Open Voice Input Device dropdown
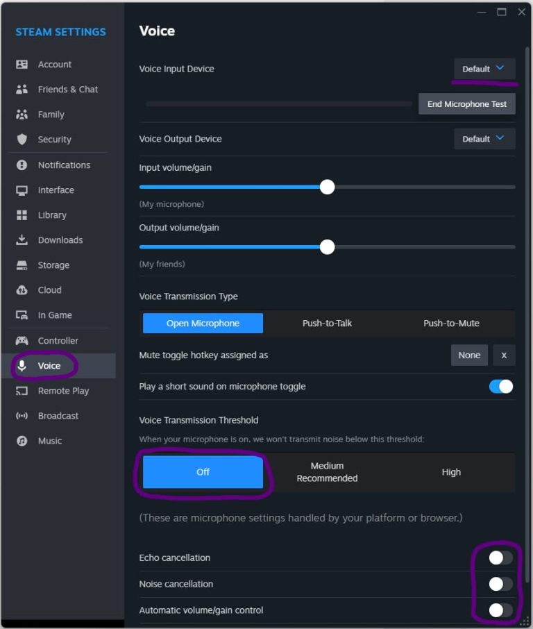The image size is (533, 629). point(484,69)
